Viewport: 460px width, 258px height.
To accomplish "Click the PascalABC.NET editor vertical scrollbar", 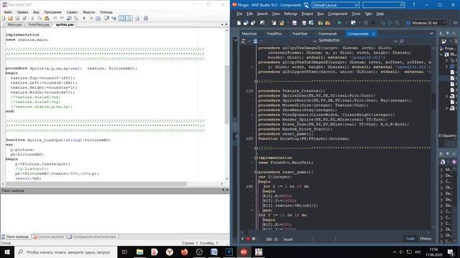I will coord(227,94).
